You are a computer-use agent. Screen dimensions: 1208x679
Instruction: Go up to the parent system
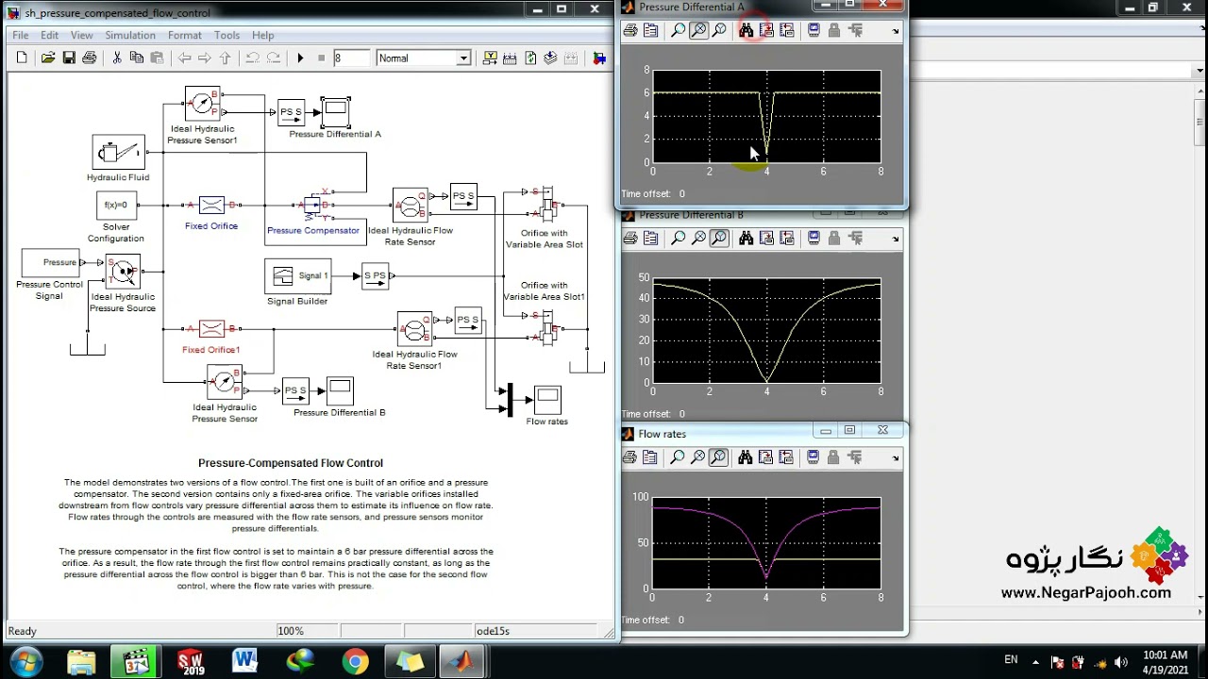[x=225, y=58]
